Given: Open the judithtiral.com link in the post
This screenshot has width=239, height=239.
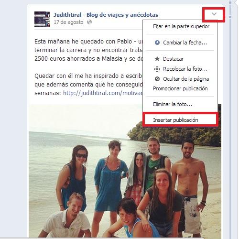Looking at the screenshot, I should tap(103, 93).
